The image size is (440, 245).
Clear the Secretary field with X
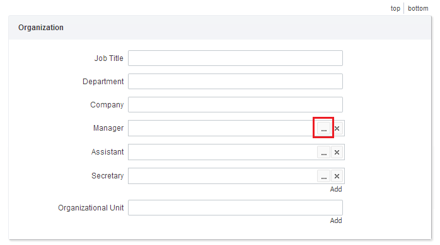tap(337, 176)
